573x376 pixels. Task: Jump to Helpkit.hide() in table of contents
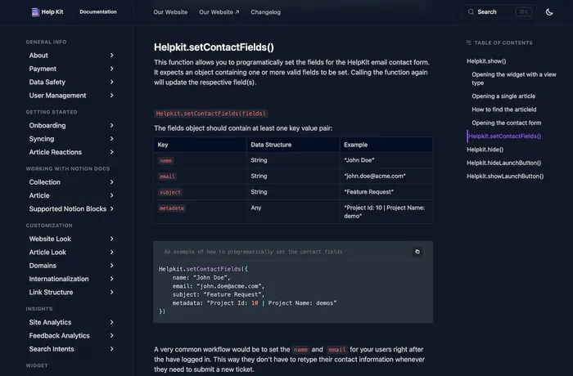point(485,150)
